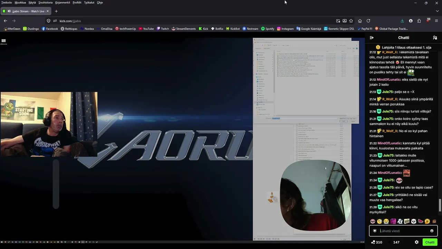Open the Sivuhistoria menu
This screenshot has width=442, height=249.
(x=46, y=2)
